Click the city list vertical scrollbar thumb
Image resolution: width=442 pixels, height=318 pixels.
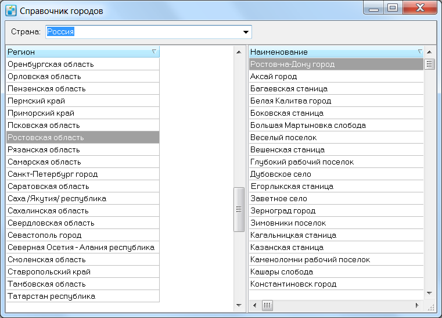coord(429,64)
